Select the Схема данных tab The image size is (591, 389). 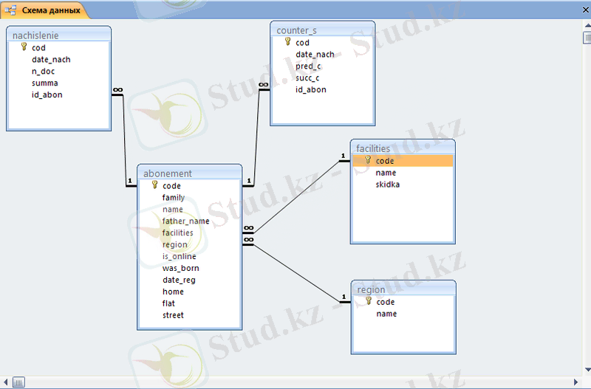44,10
